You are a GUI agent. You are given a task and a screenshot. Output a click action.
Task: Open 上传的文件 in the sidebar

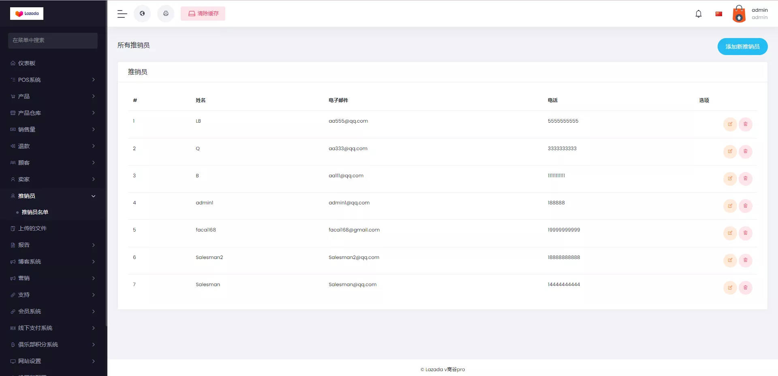tap(32, 228)
